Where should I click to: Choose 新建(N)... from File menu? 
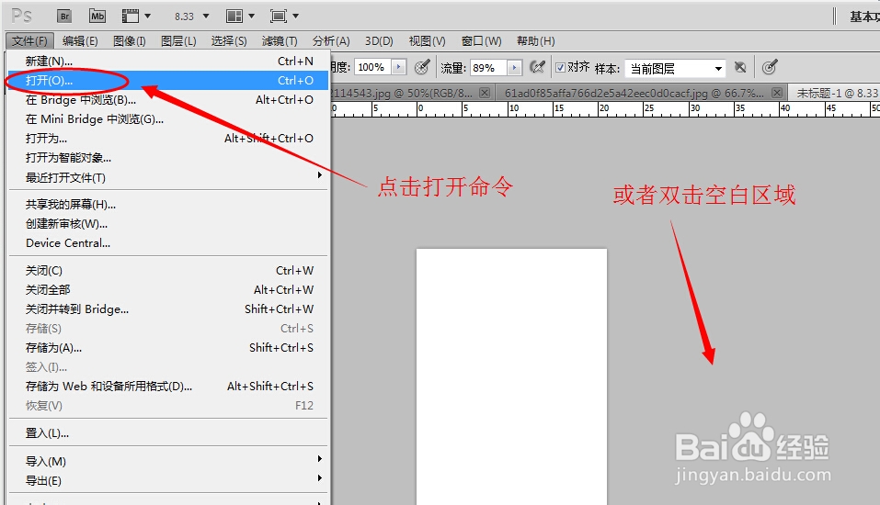pos(168,62)
